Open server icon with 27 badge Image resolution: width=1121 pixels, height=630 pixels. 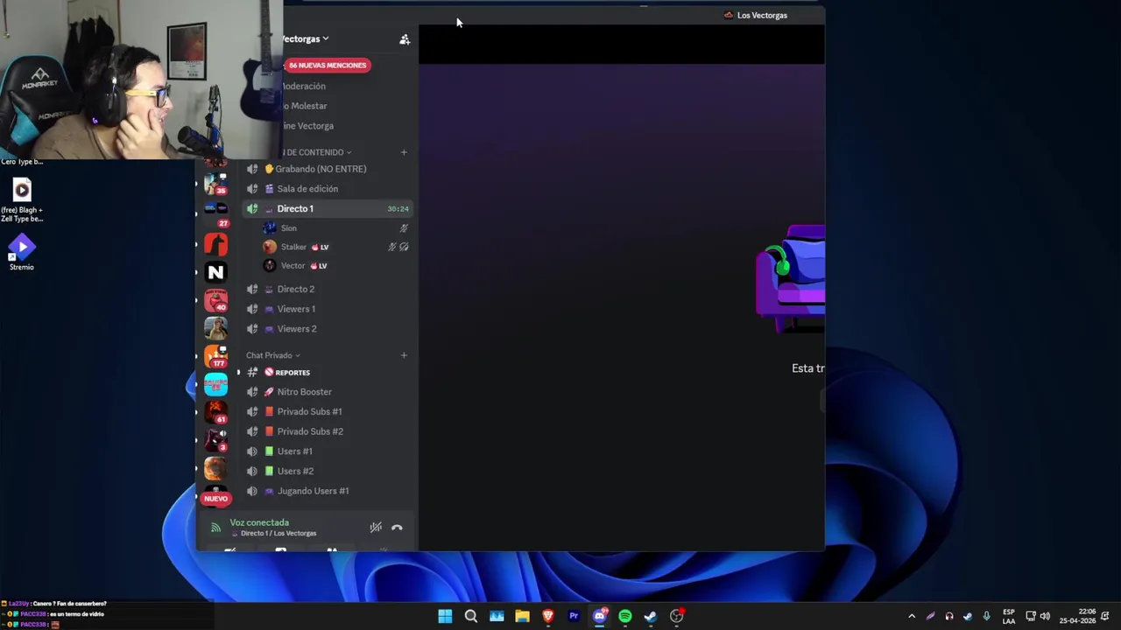coord(215,213)
